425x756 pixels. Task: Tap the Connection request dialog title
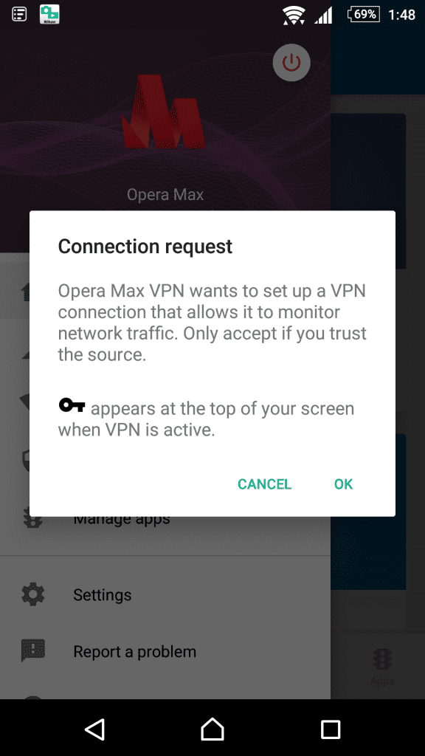145,247
